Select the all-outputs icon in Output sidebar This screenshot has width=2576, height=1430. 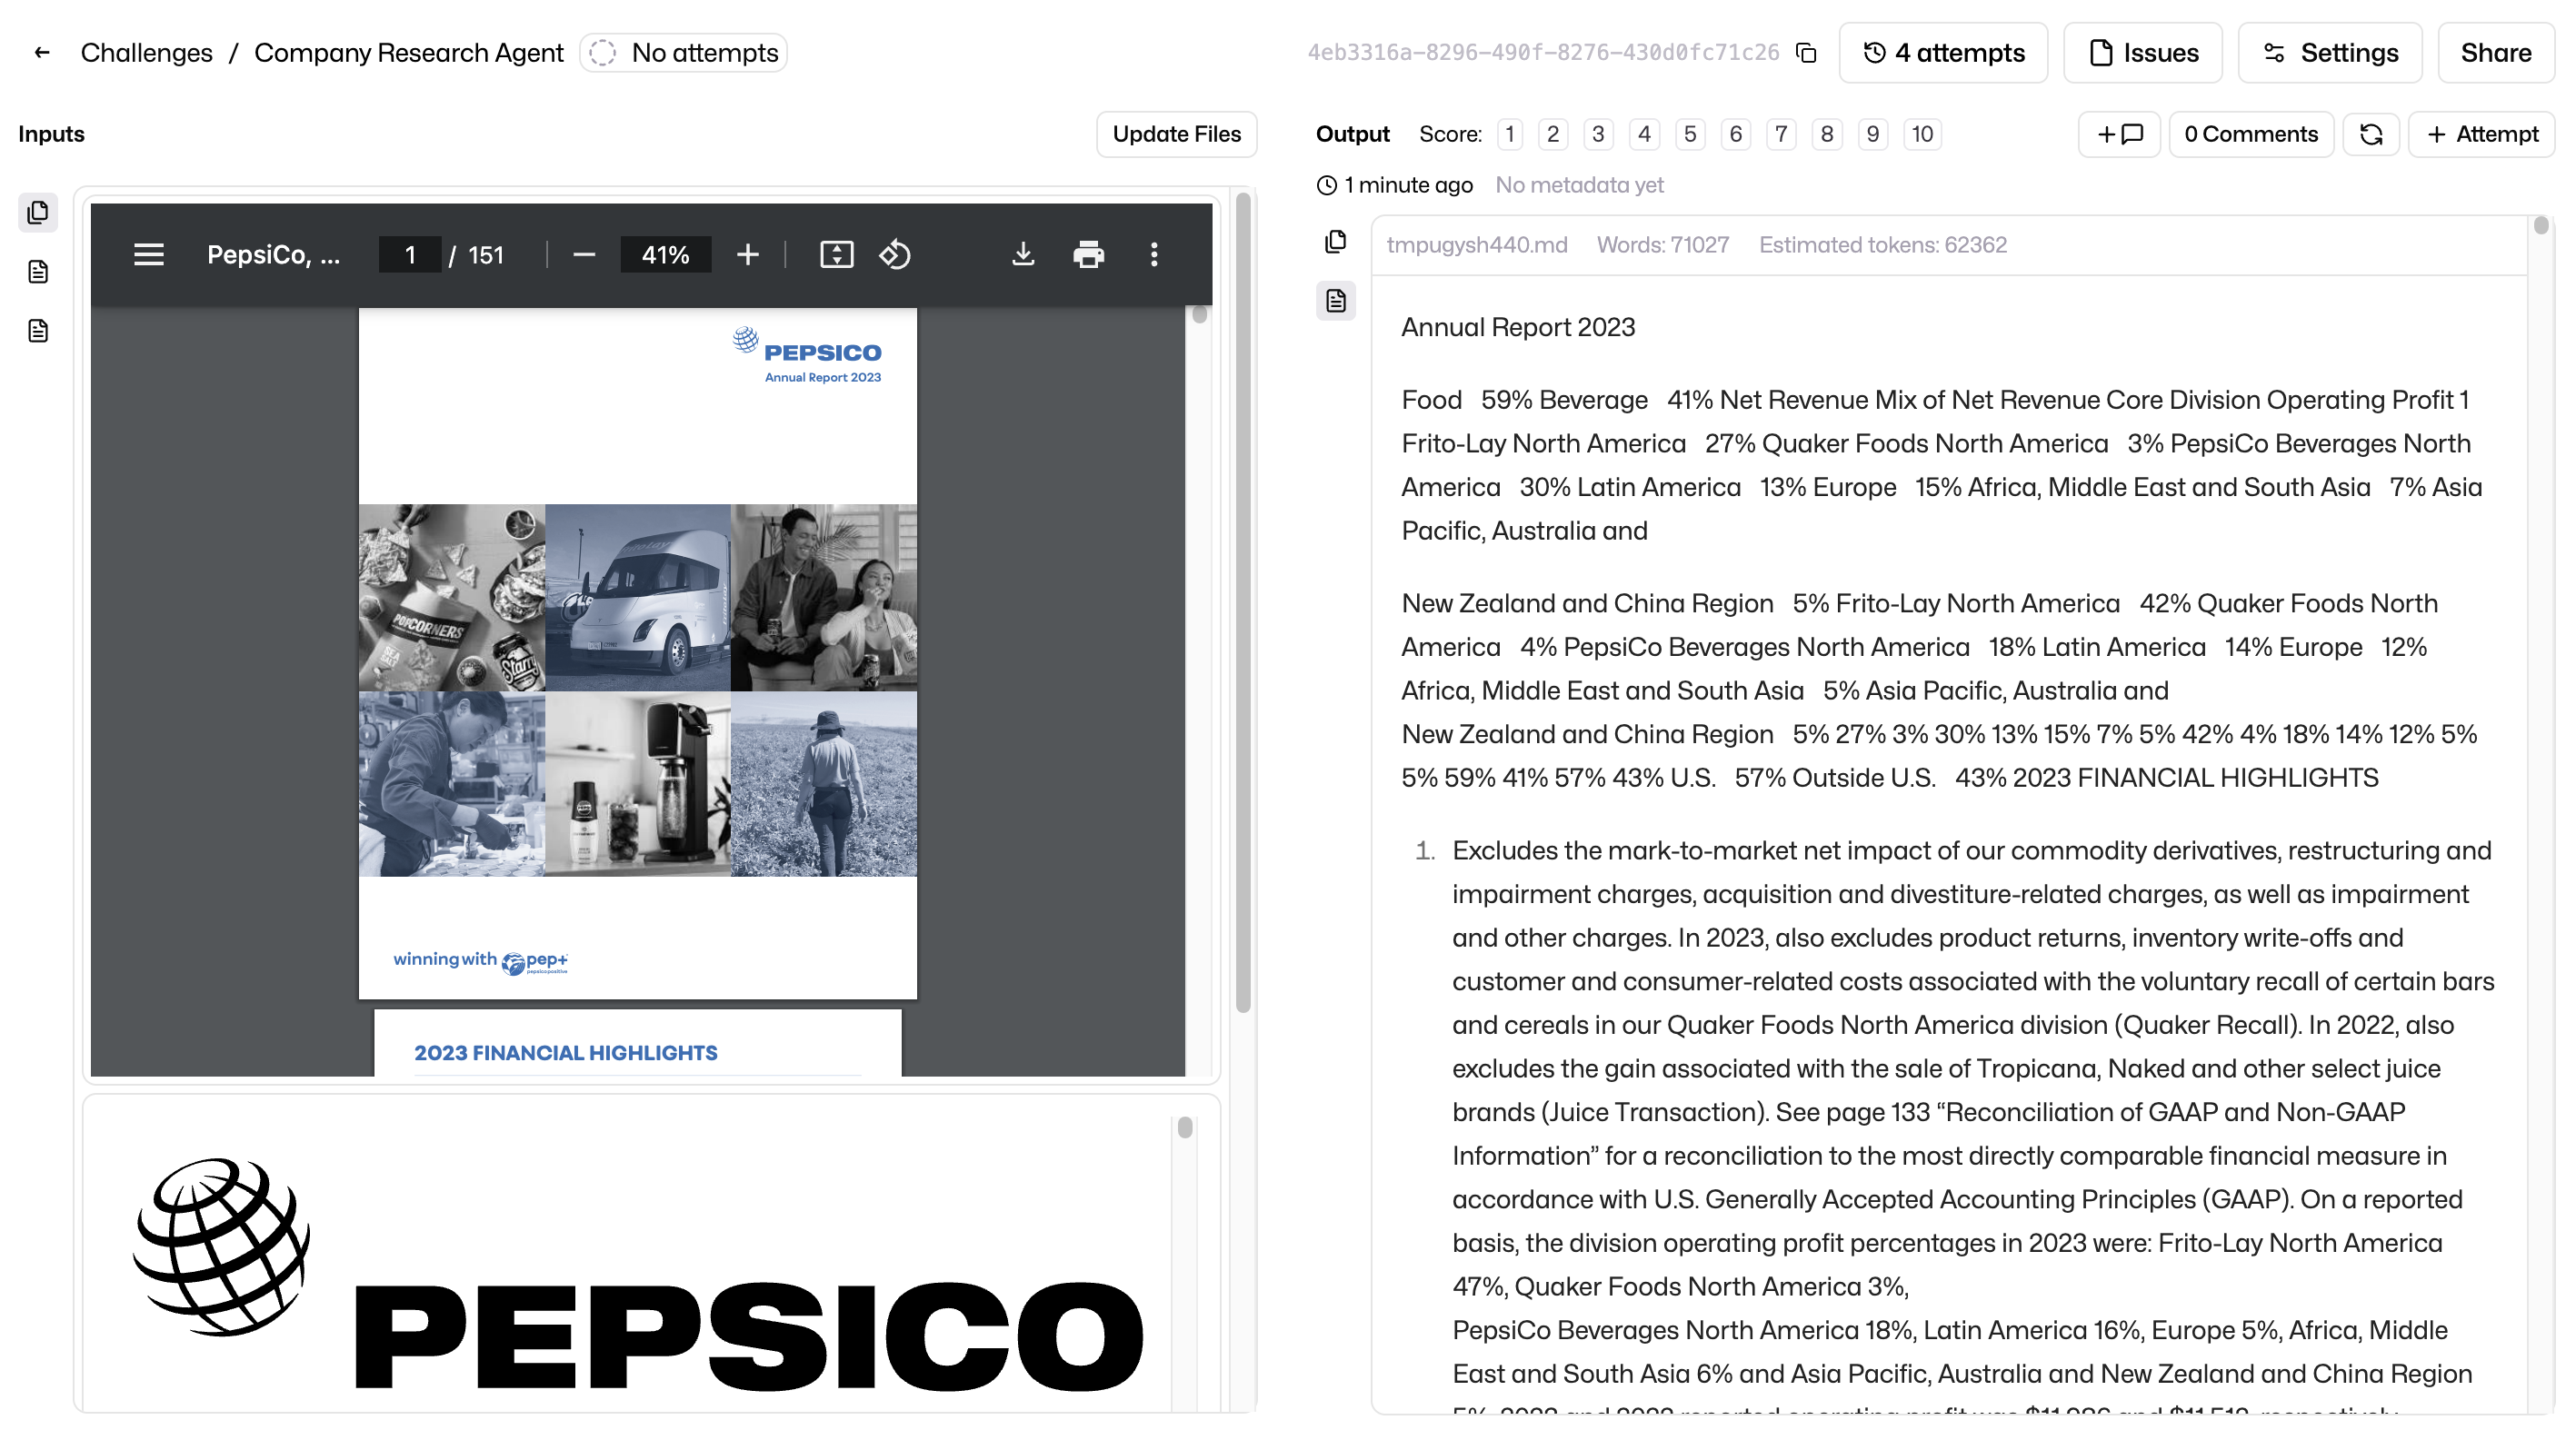(x=1336, y=241)
